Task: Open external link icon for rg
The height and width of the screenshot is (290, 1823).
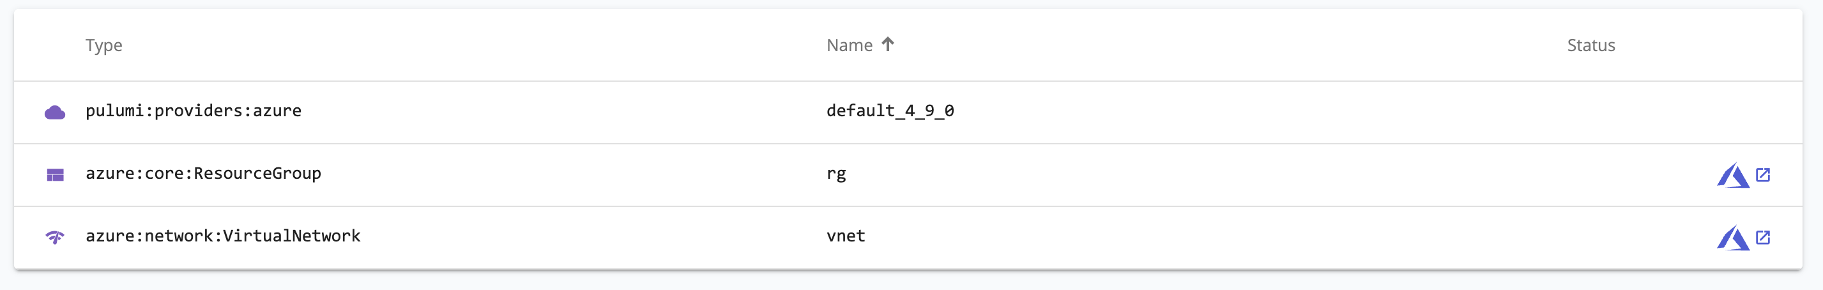Action: point(1763,175)
